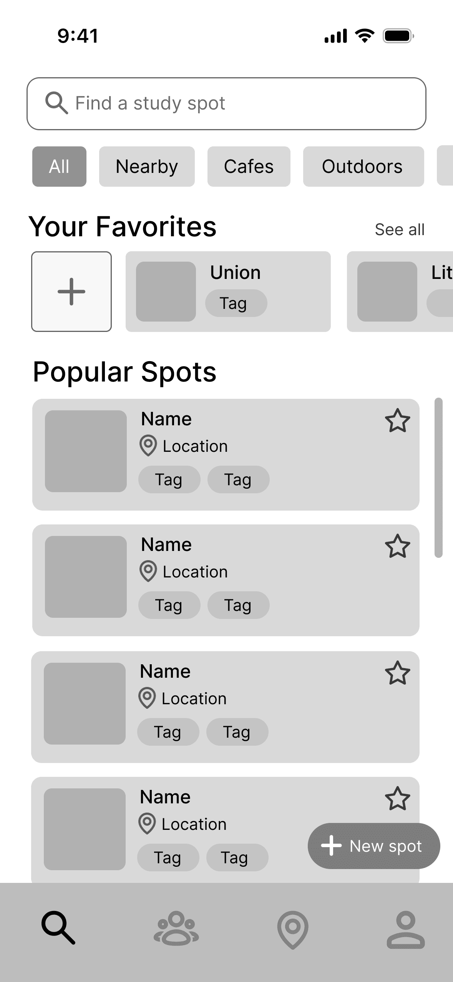Toggle the star on third popular spot
Viewport: 453px width, 982px height.
(x=398, y=673)
